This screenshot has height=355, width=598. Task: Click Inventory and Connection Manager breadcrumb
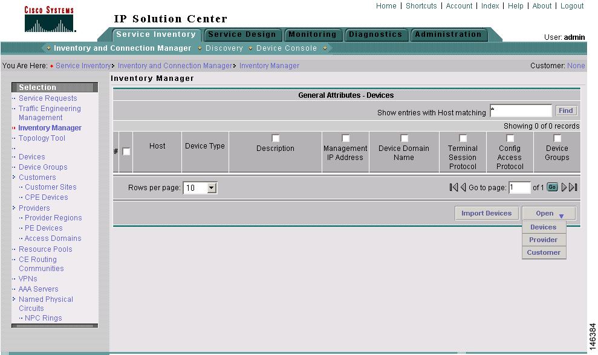click(x=175, y=66)
